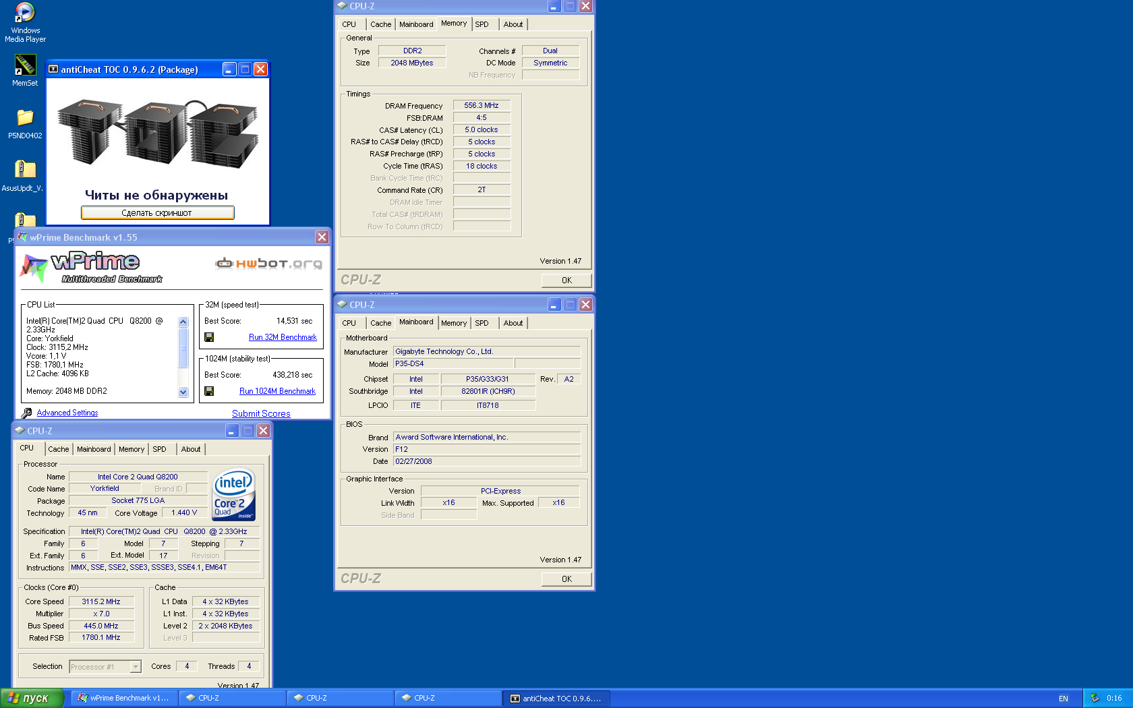Image resolution: width=1133 pixels, height=708 pixels.
Task: Click the CPU List scrollbar thumb
Action: (183, 347)
